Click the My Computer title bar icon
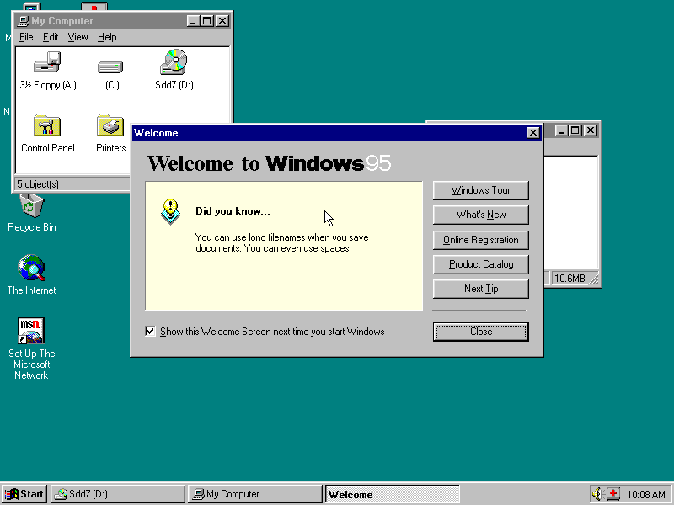Viewport: 674px width, 505px height. (x=24, y=20)
